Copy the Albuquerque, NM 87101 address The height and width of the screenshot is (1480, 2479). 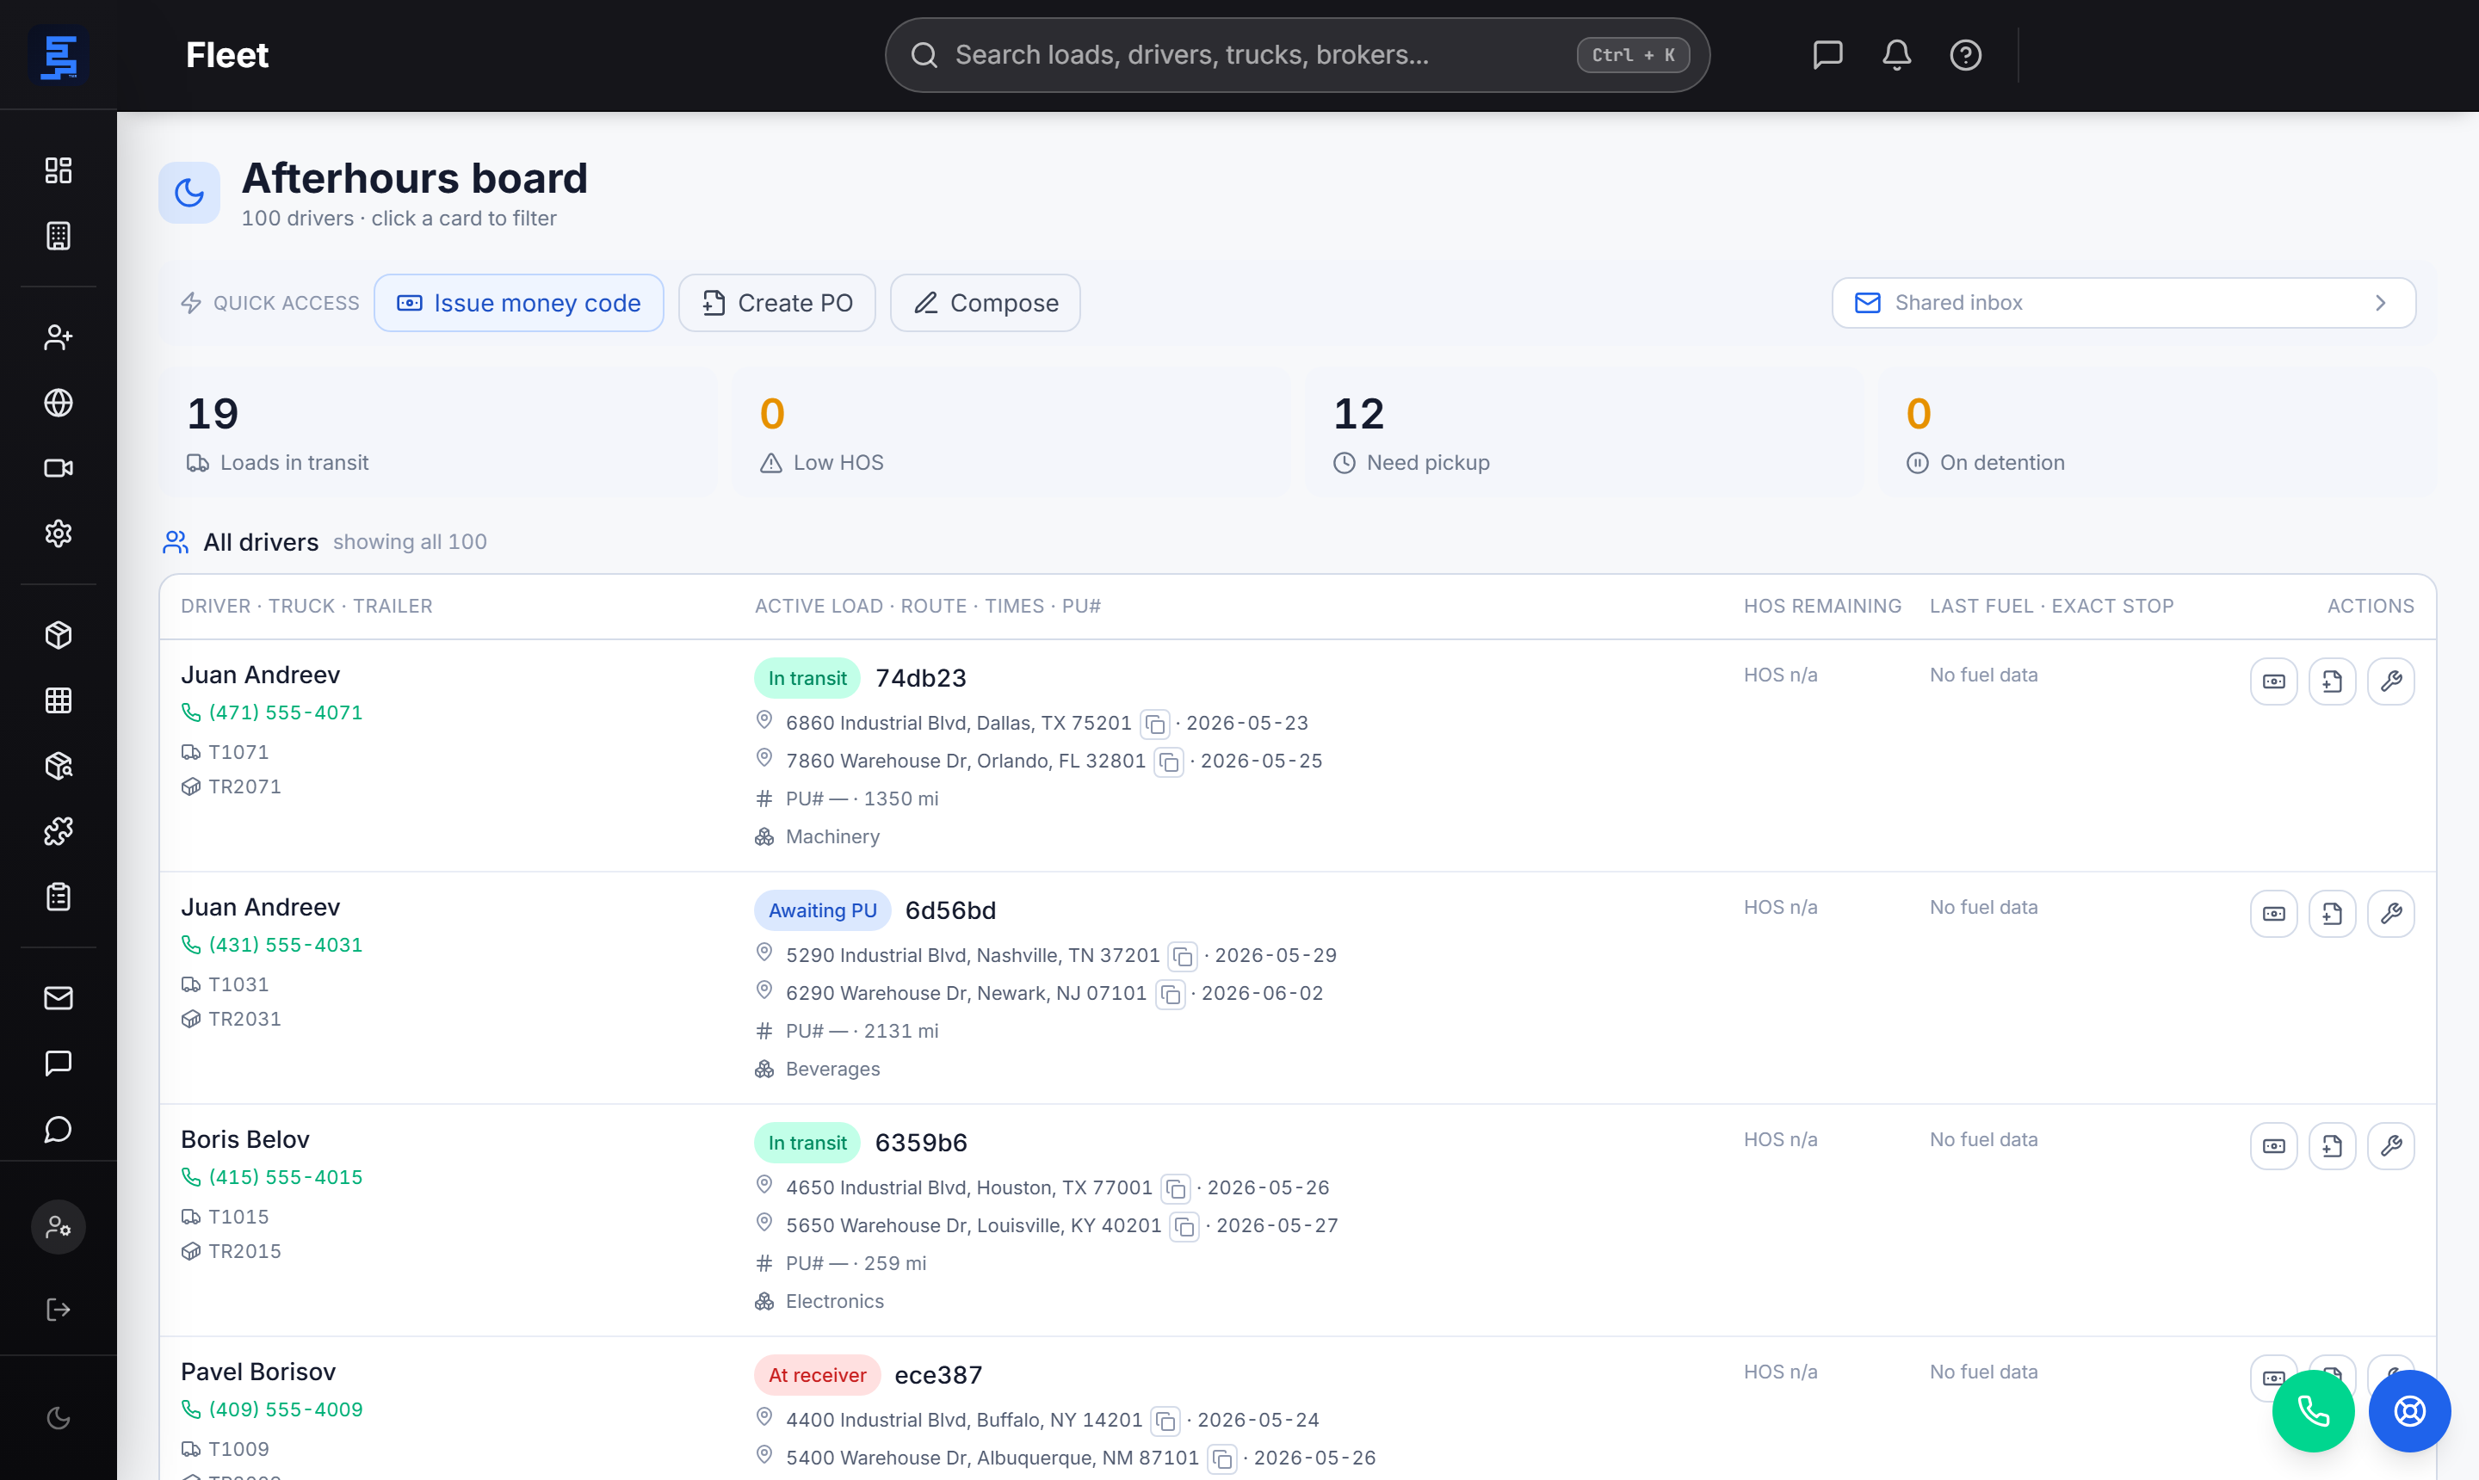pos(1222,1459)
